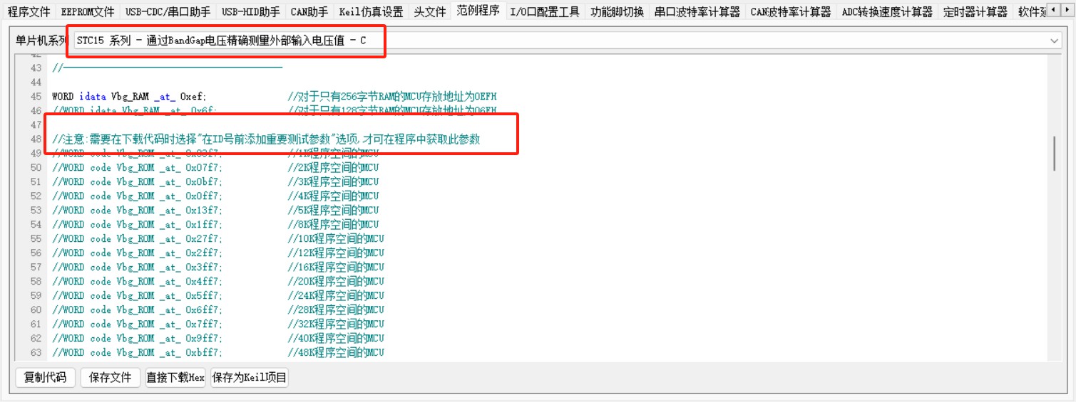
Task: Switch to USB-HID助手 tab
Action: pos(250,11)
